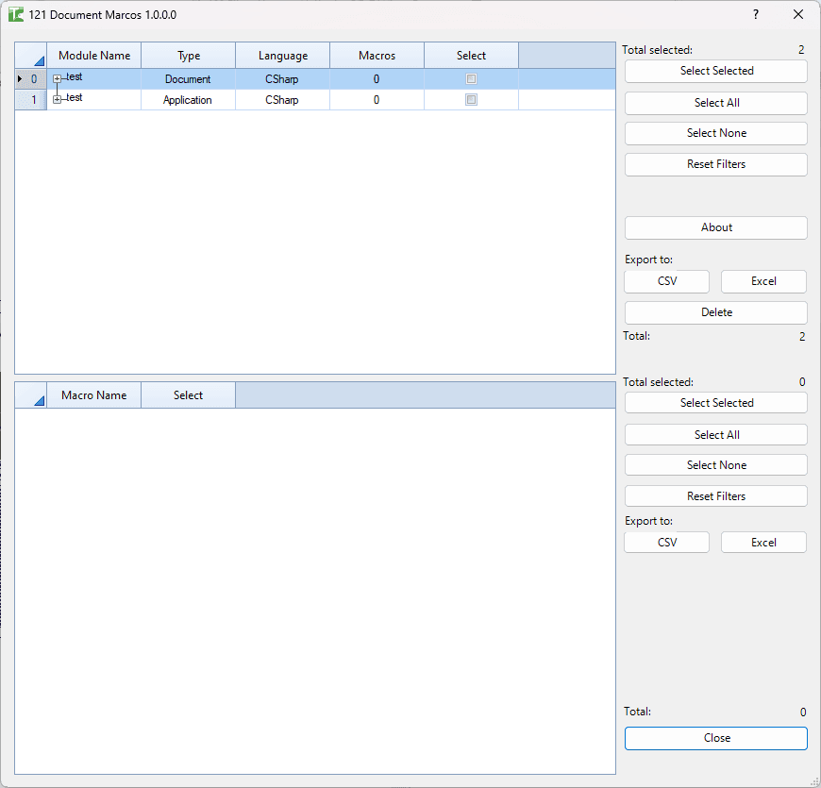
Task: Expand the test node in Document row
Action: (x=57, y=79)
